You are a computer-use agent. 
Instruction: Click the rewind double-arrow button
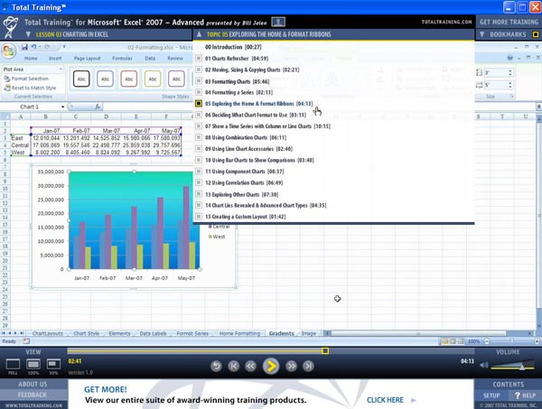tap(252, 366)
